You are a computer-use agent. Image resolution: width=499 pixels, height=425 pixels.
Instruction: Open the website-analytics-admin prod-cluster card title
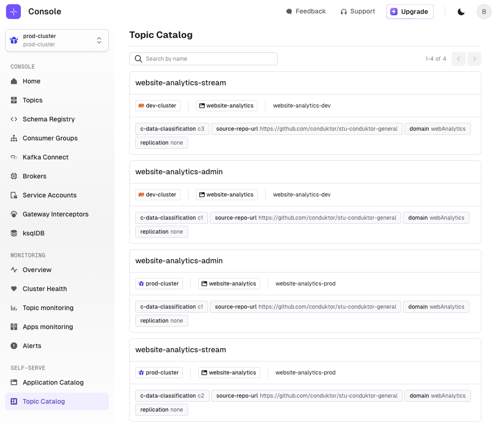coord(179,261)
